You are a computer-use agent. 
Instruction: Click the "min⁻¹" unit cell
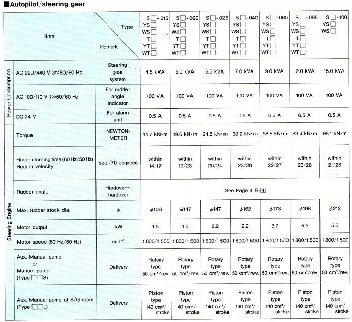pyautogui.click(x=118, y=241)
